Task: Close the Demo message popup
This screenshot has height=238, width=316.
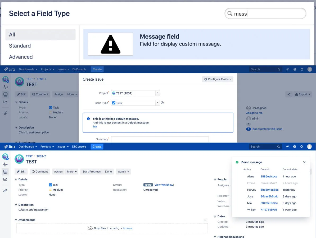Action: click(x=304, y=162)
